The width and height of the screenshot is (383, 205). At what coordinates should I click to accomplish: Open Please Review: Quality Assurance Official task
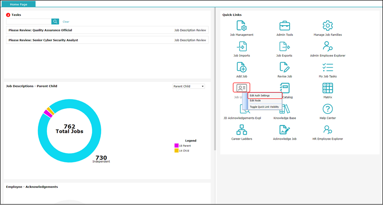[107, 30]
